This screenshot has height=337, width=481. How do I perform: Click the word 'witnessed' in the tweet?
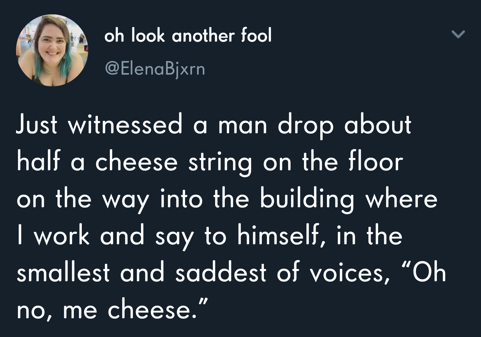tap(126, 125)
